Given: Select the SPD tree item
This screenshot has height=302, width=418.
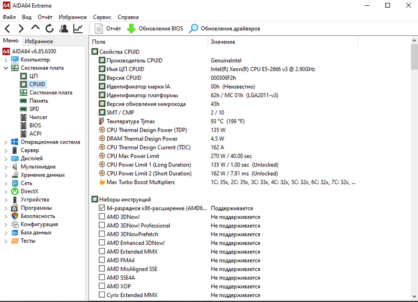Looking at the screenshot, I should coord(34,109).
